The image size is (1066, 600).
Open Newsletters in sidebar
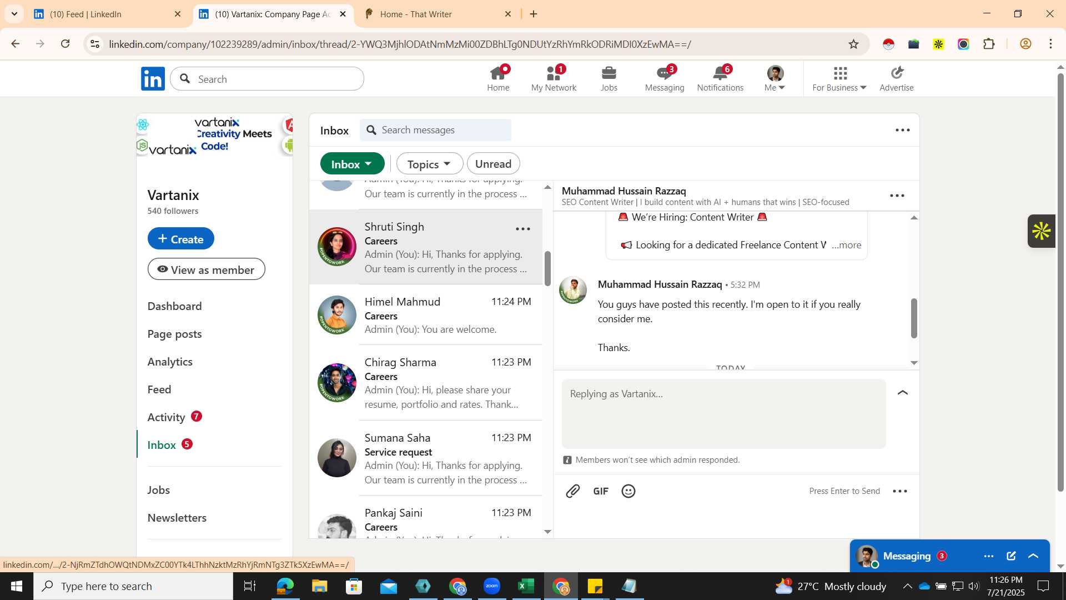177,518
